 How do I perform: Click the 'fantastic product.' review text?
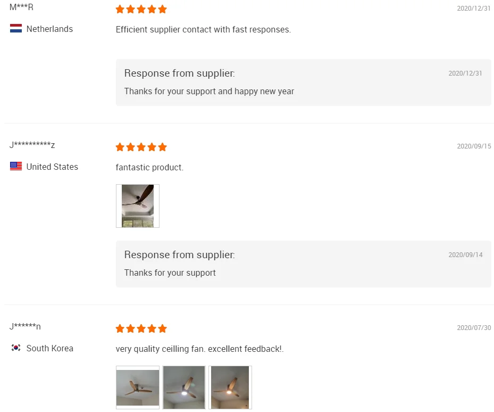pyautogui.click(x=149, y=168)
